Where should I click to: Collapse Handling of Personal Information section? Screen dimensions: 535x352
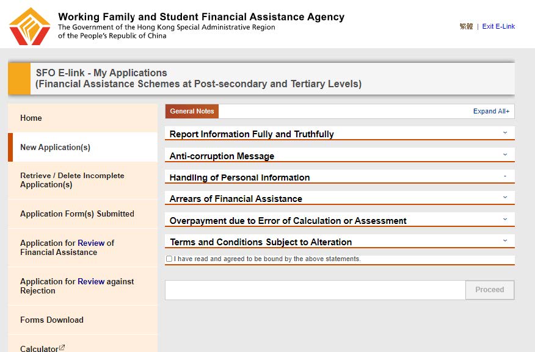pyautogui.click(x=505, y=176)
